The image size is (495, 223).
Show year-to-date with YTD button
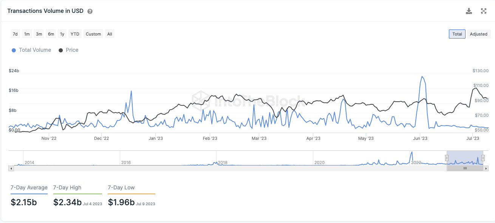click(75, 34)
